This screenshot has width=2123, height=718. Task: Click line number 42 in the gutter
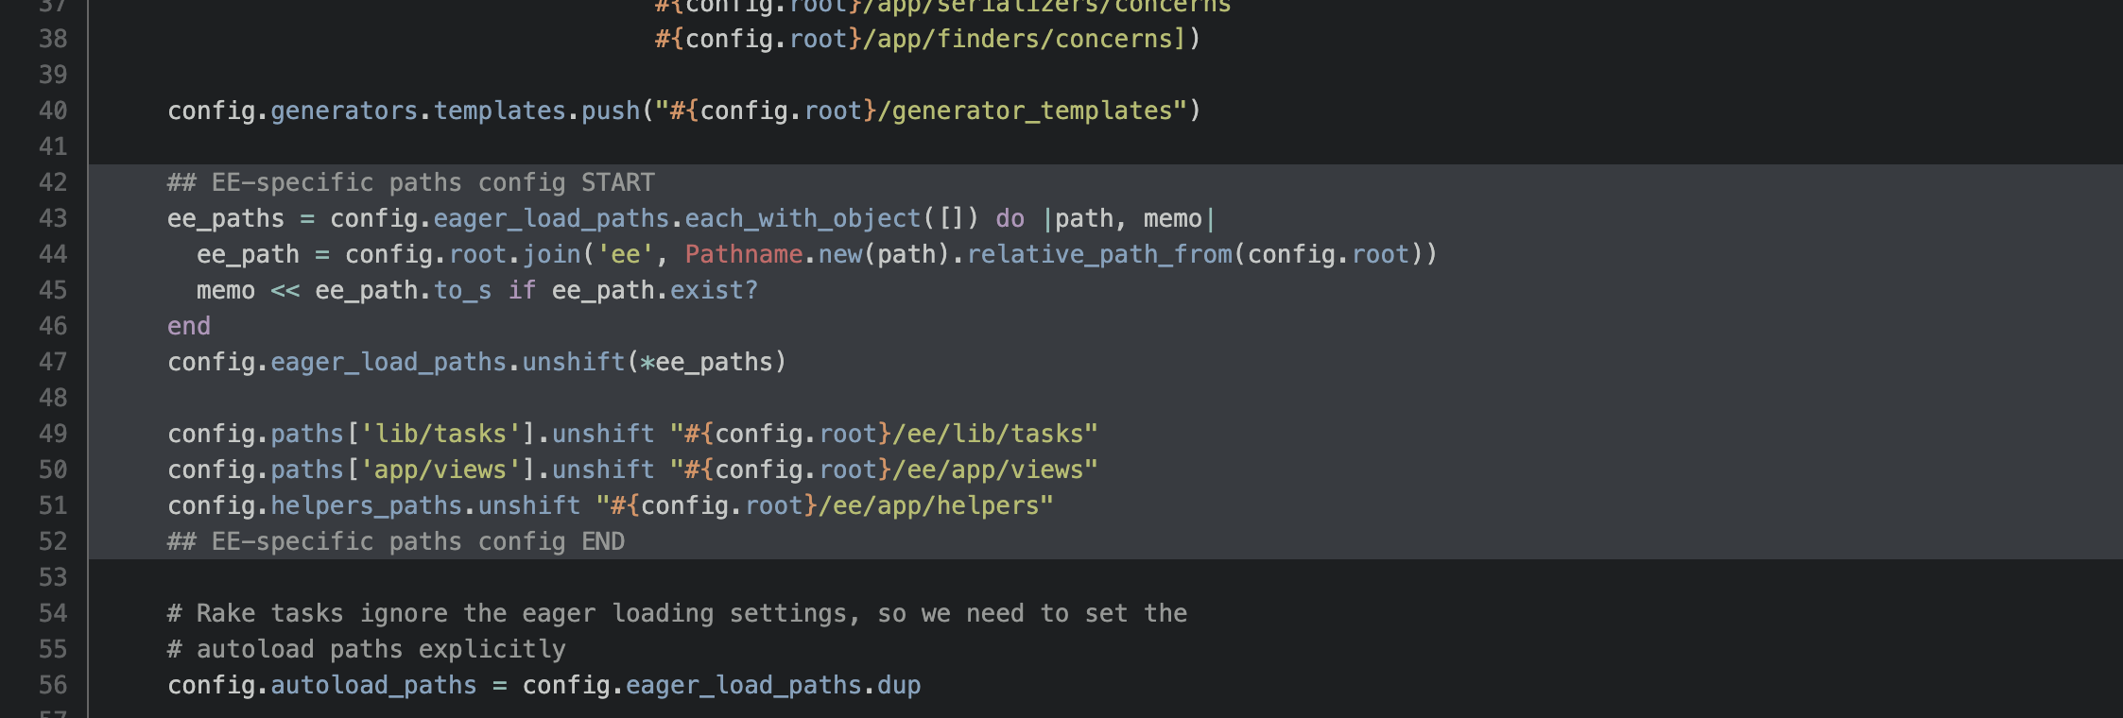(x=53, y=182)
